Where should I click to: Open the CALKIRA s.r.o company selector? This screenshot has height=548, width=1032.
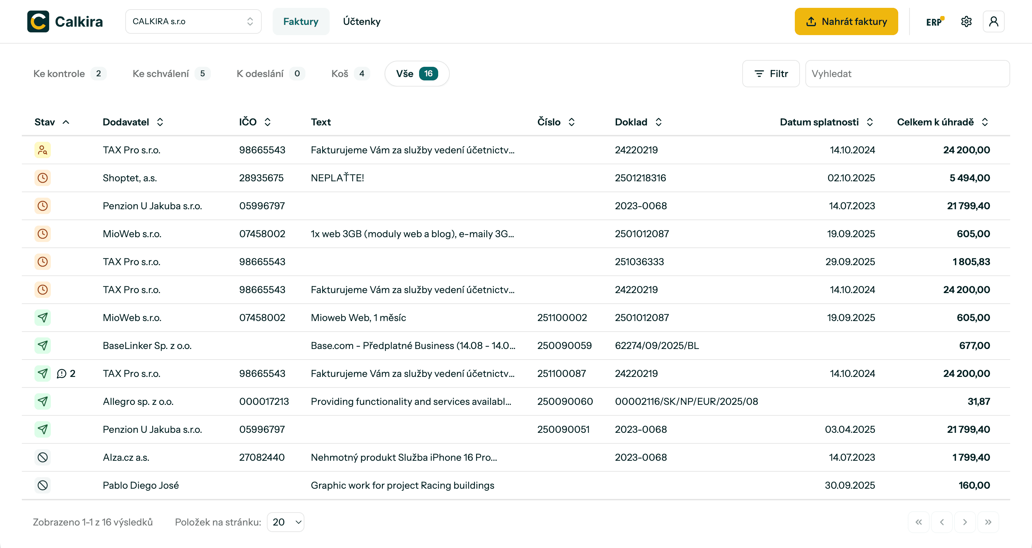(193, 21)
